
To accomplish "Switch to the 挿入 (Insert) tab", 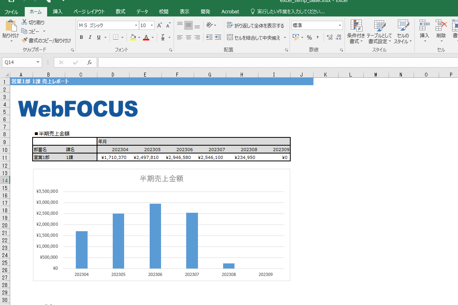I will [x=57, y=12].
